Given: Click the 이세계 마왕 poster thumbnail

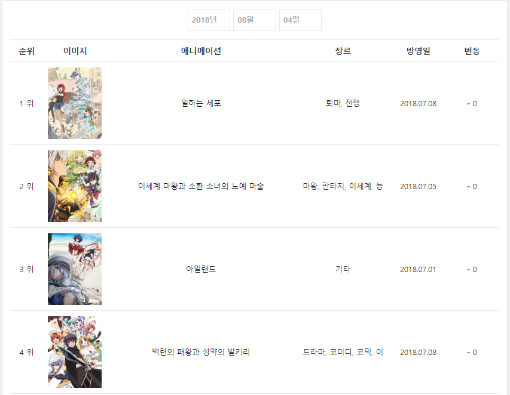Looking at the screenshot, I should point(75,186).
